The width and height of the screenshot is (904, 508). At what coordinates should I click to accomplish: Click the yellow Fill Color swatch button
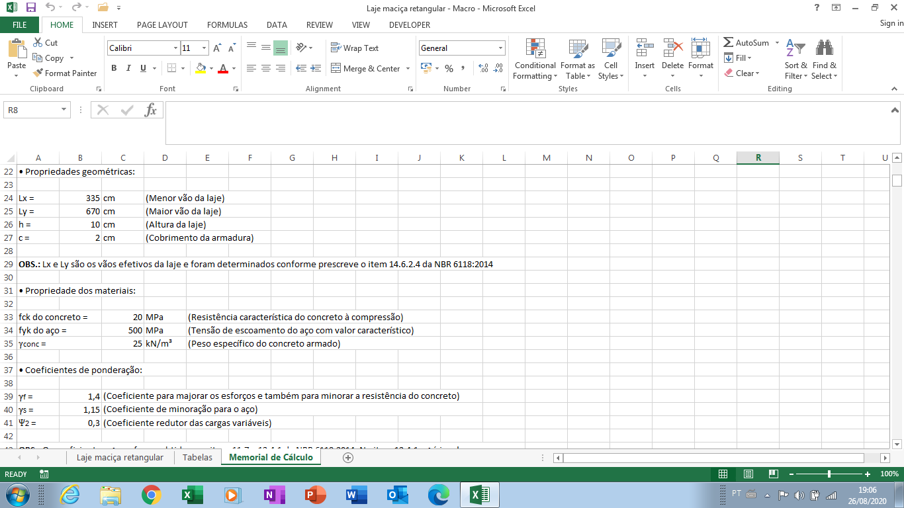pyautogui.click(x=201, y=68)
